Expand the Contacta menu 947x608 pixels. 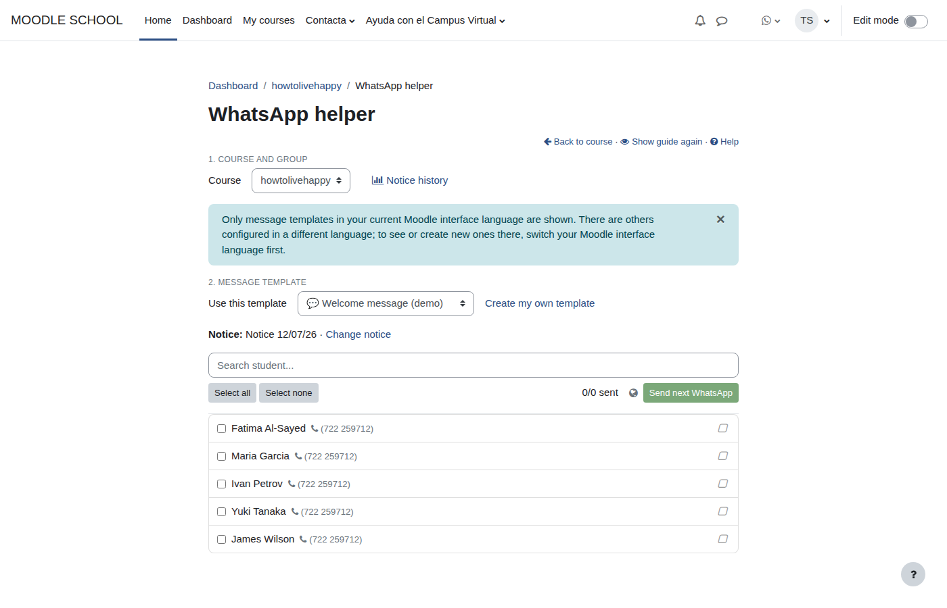[330, 20]
